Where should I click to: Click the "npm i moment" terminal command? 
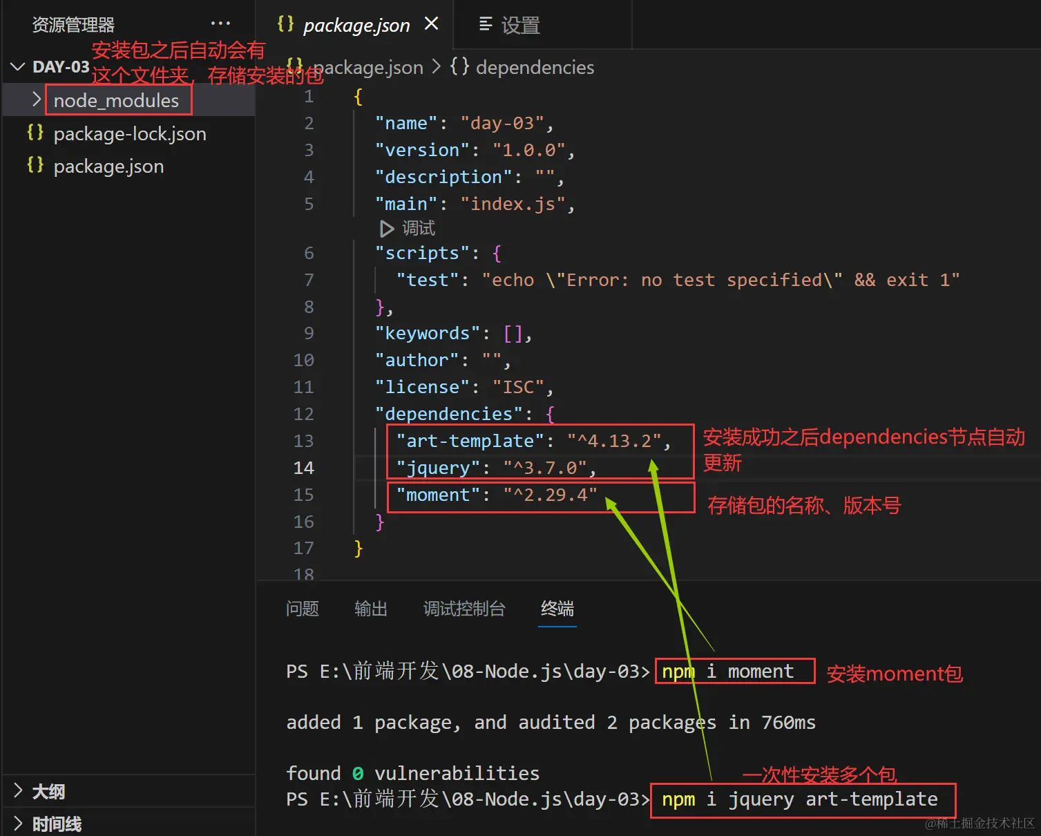point(728,672)
